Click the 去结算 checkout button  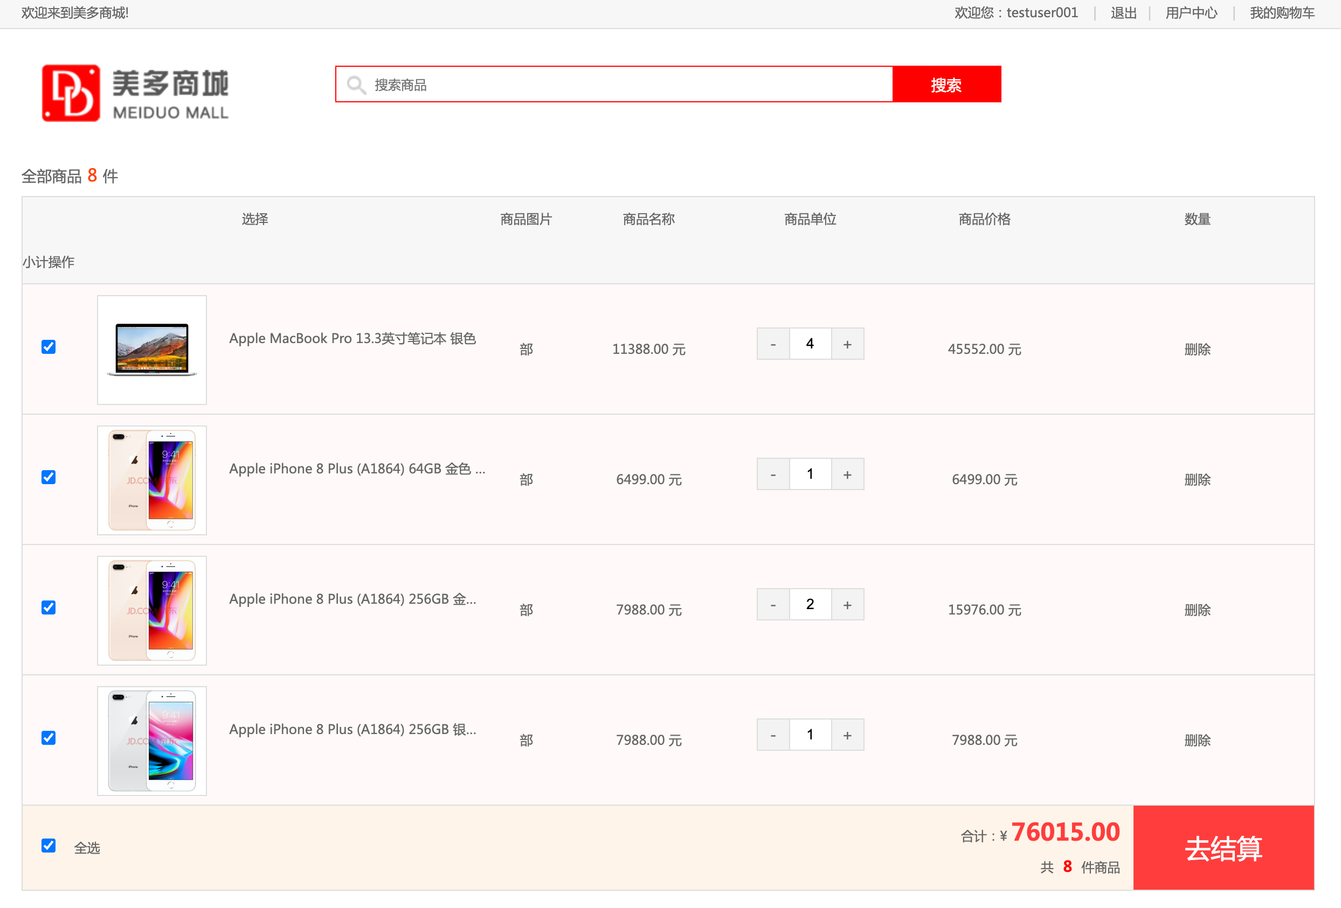pos(1224,848)
